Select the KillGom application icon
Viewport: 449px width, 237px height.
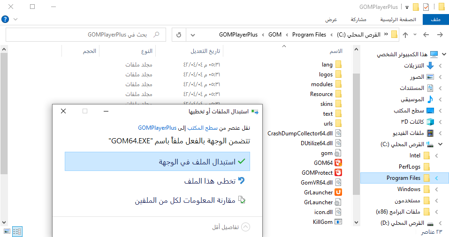(338, 222)
